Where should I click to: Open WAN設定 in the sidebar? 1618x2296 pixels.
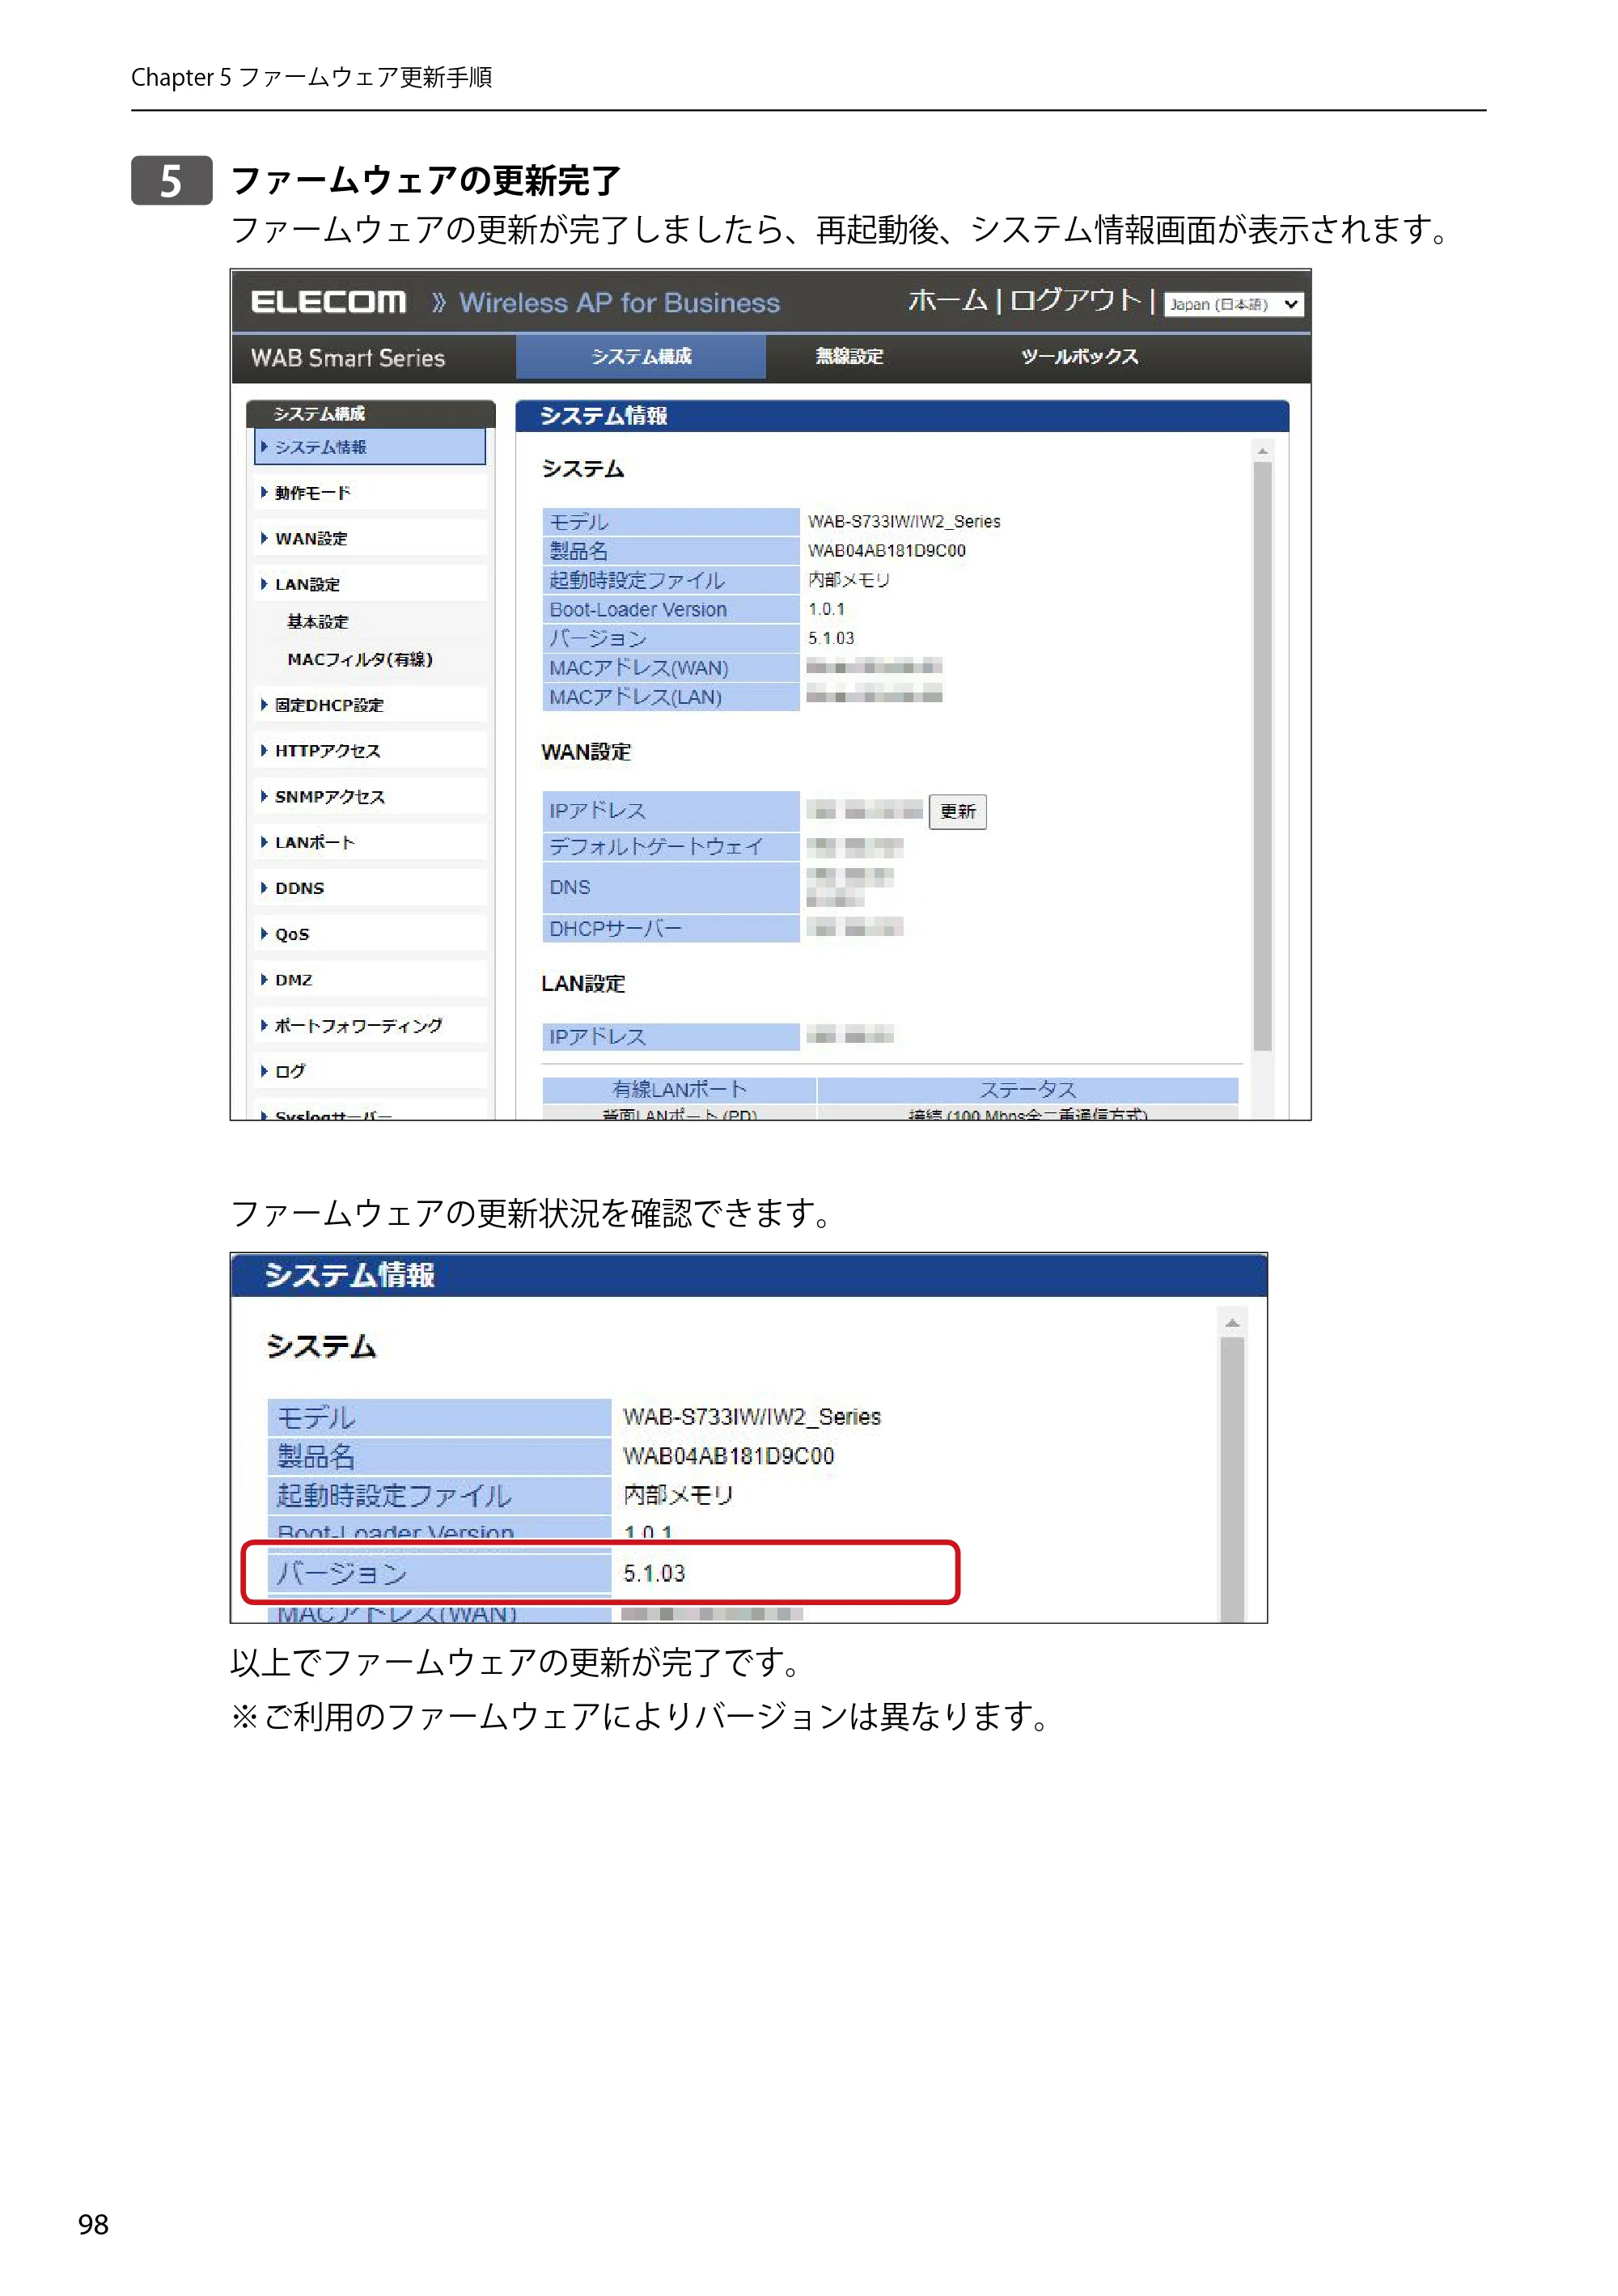(370, 539)
